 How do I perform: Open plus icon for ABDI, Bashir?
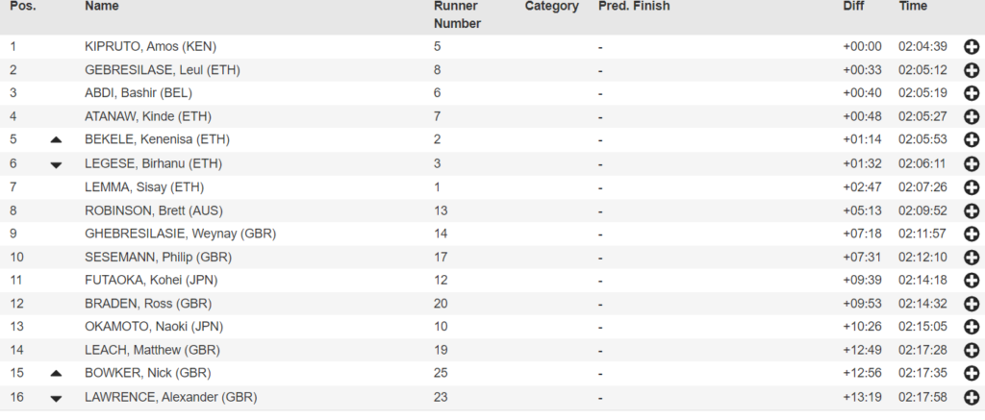(972, 93)
